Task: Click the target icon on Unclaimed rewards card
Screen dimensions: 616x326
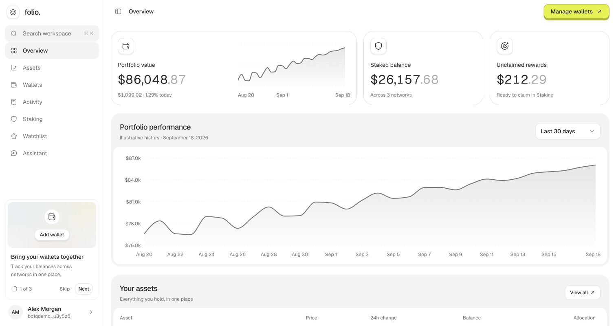Action: pos(505,46)
